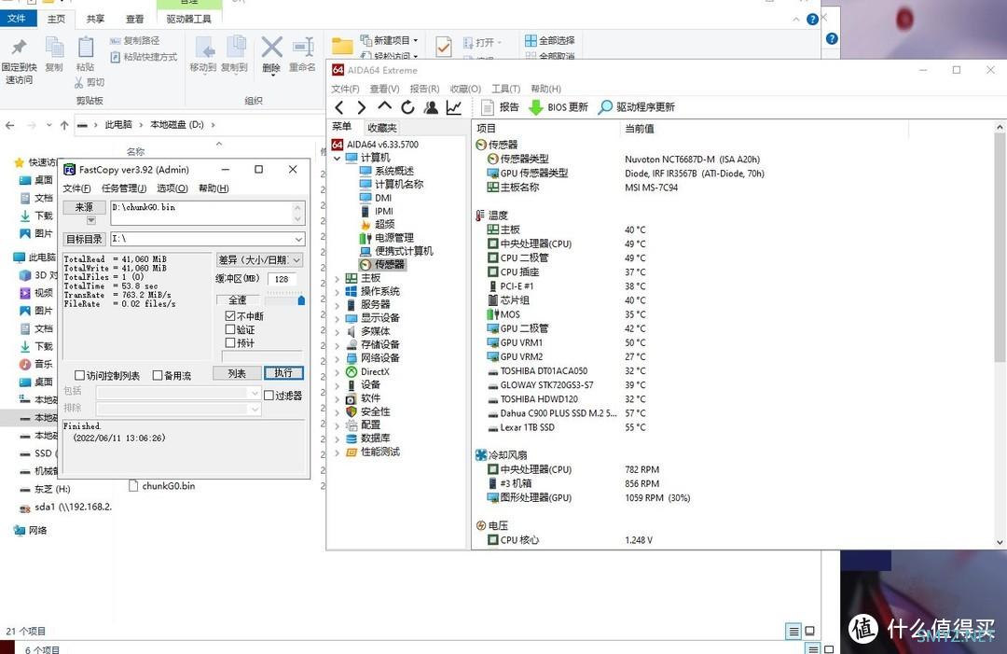Switch to 查看 tab in Explorer ribbon
The image size is (1007, 654).
[135, 19]
